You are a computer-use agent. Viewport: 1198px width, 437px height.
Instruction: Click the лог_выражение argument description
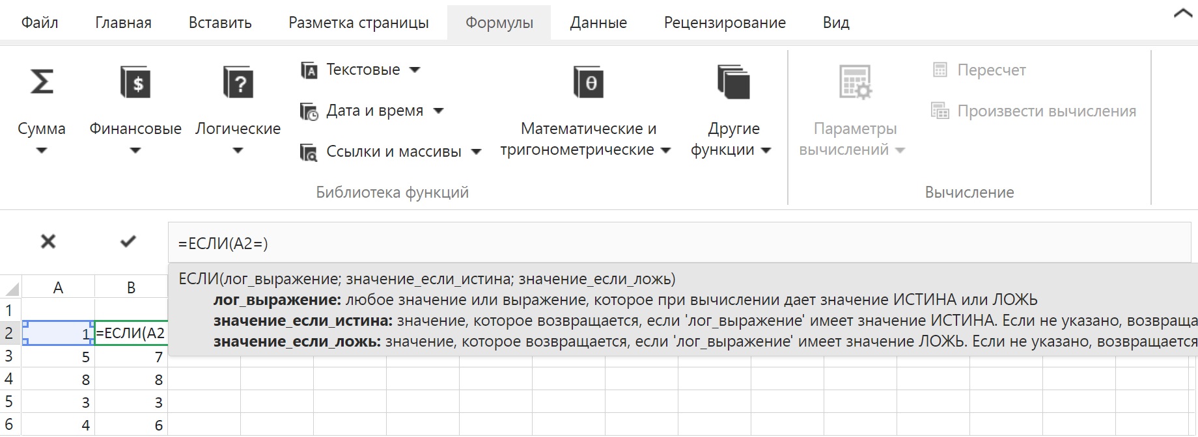[626, 300]
